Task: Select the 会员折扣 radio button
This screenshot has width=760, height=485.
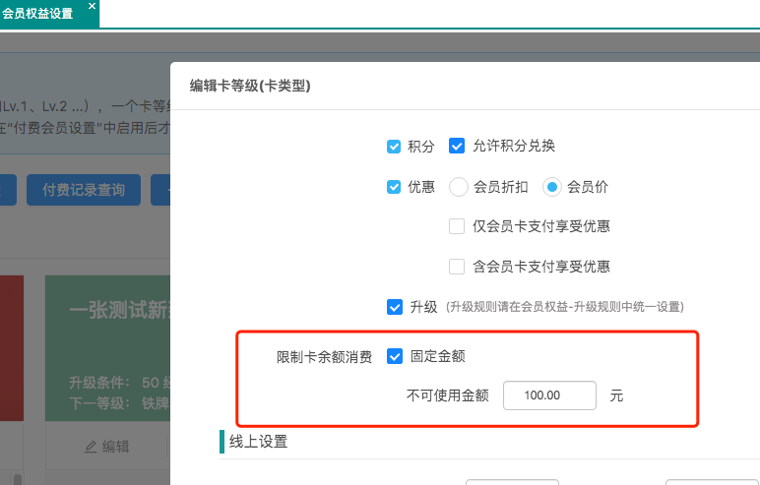Action: click(458, 187)
